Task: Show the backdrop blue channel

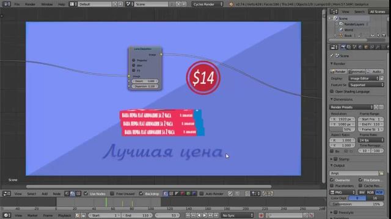Action: [194, 193]
